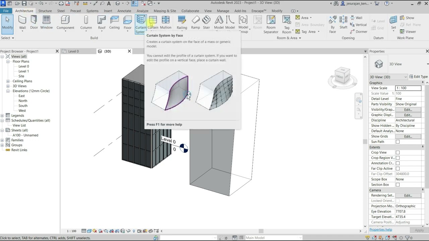The height and width of the screenshot is (241, 429).
Task: Enable the Crop View checkbox
Action: [397, 153]
